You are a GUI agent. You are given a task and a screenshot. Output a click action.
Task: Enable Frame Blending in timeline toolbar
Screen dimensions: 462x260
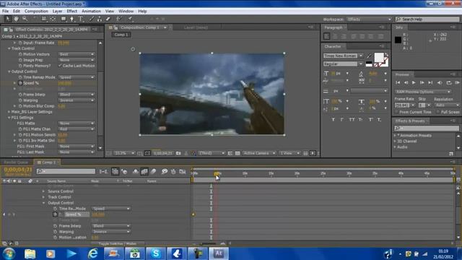[x=144, y=172]
